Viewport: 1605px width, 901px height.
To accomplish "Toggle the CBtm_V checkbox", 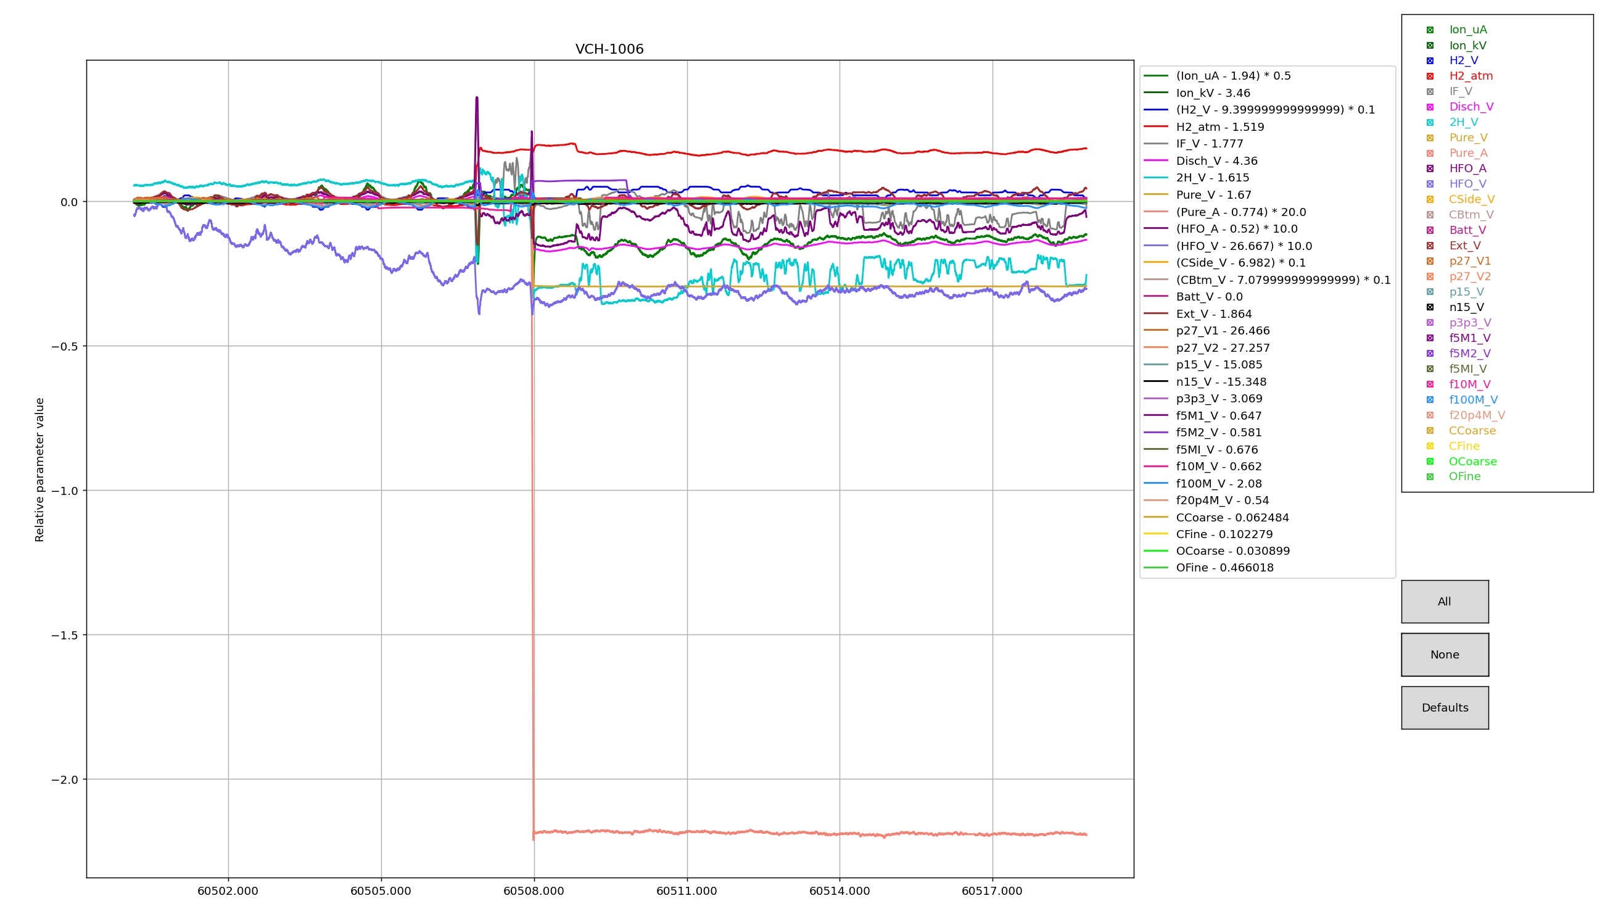I will (1430, 215).
